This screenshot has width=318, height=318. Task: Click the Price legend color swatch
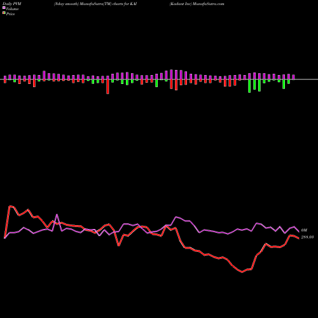coord(4,13)
